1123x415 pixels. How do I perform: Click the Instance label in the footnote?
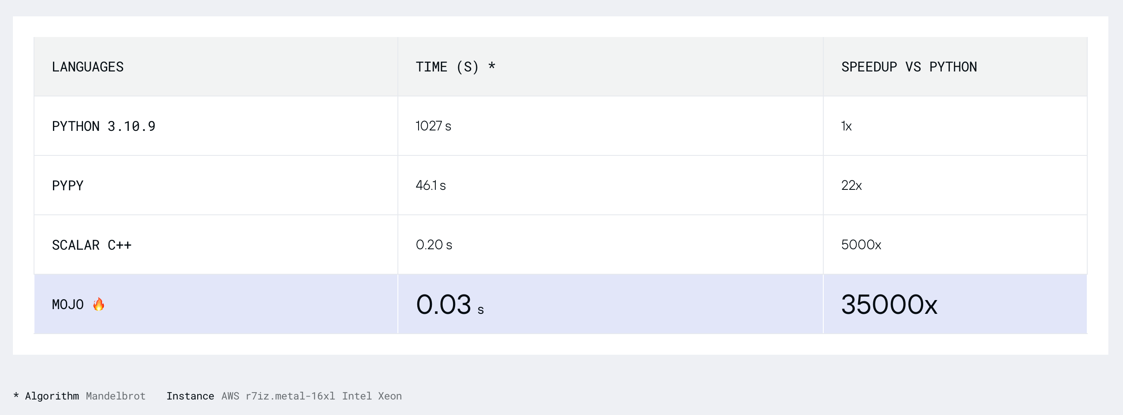tap(190, 396)
